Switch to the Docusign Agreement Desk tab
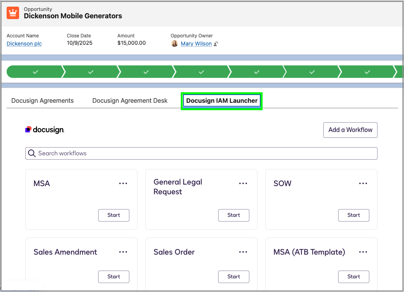The height and width of the screenshot is (292, 404). (130, 101)
